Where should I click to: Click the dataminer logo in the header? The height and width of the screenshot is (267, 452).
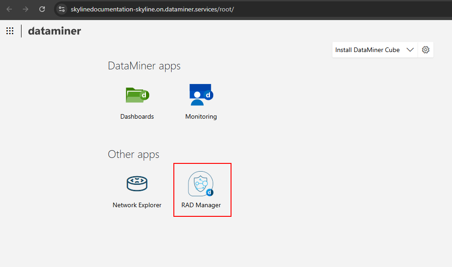coord(54,31)
